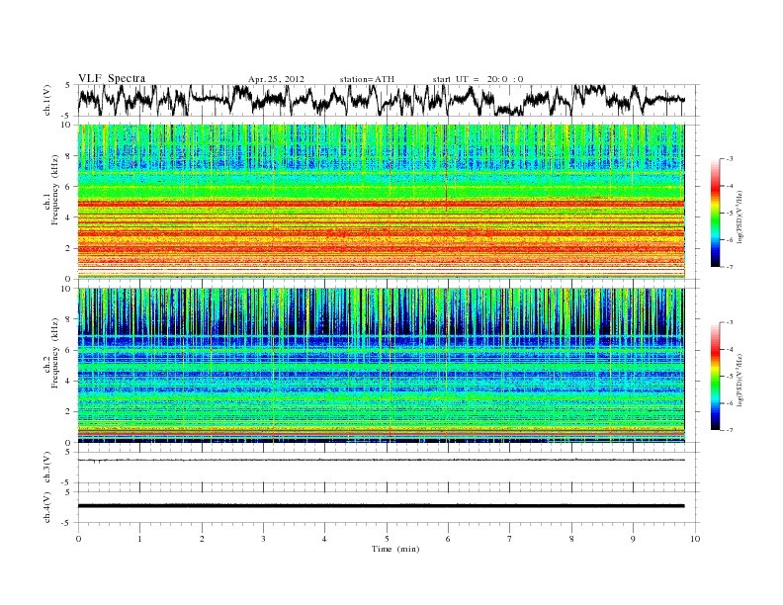Select the date text "Apr. 25, 2012"
Image resolution: width=783 pixels, height=605 pixels.
[x=276, y=79]
